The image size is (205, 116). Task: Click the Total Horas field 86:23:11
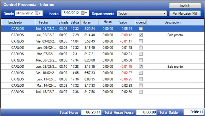pyautogui.click(x=91, y=112)
